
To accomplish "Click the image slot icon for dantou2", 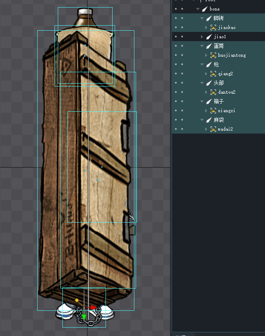I will (x=213, y=92).
